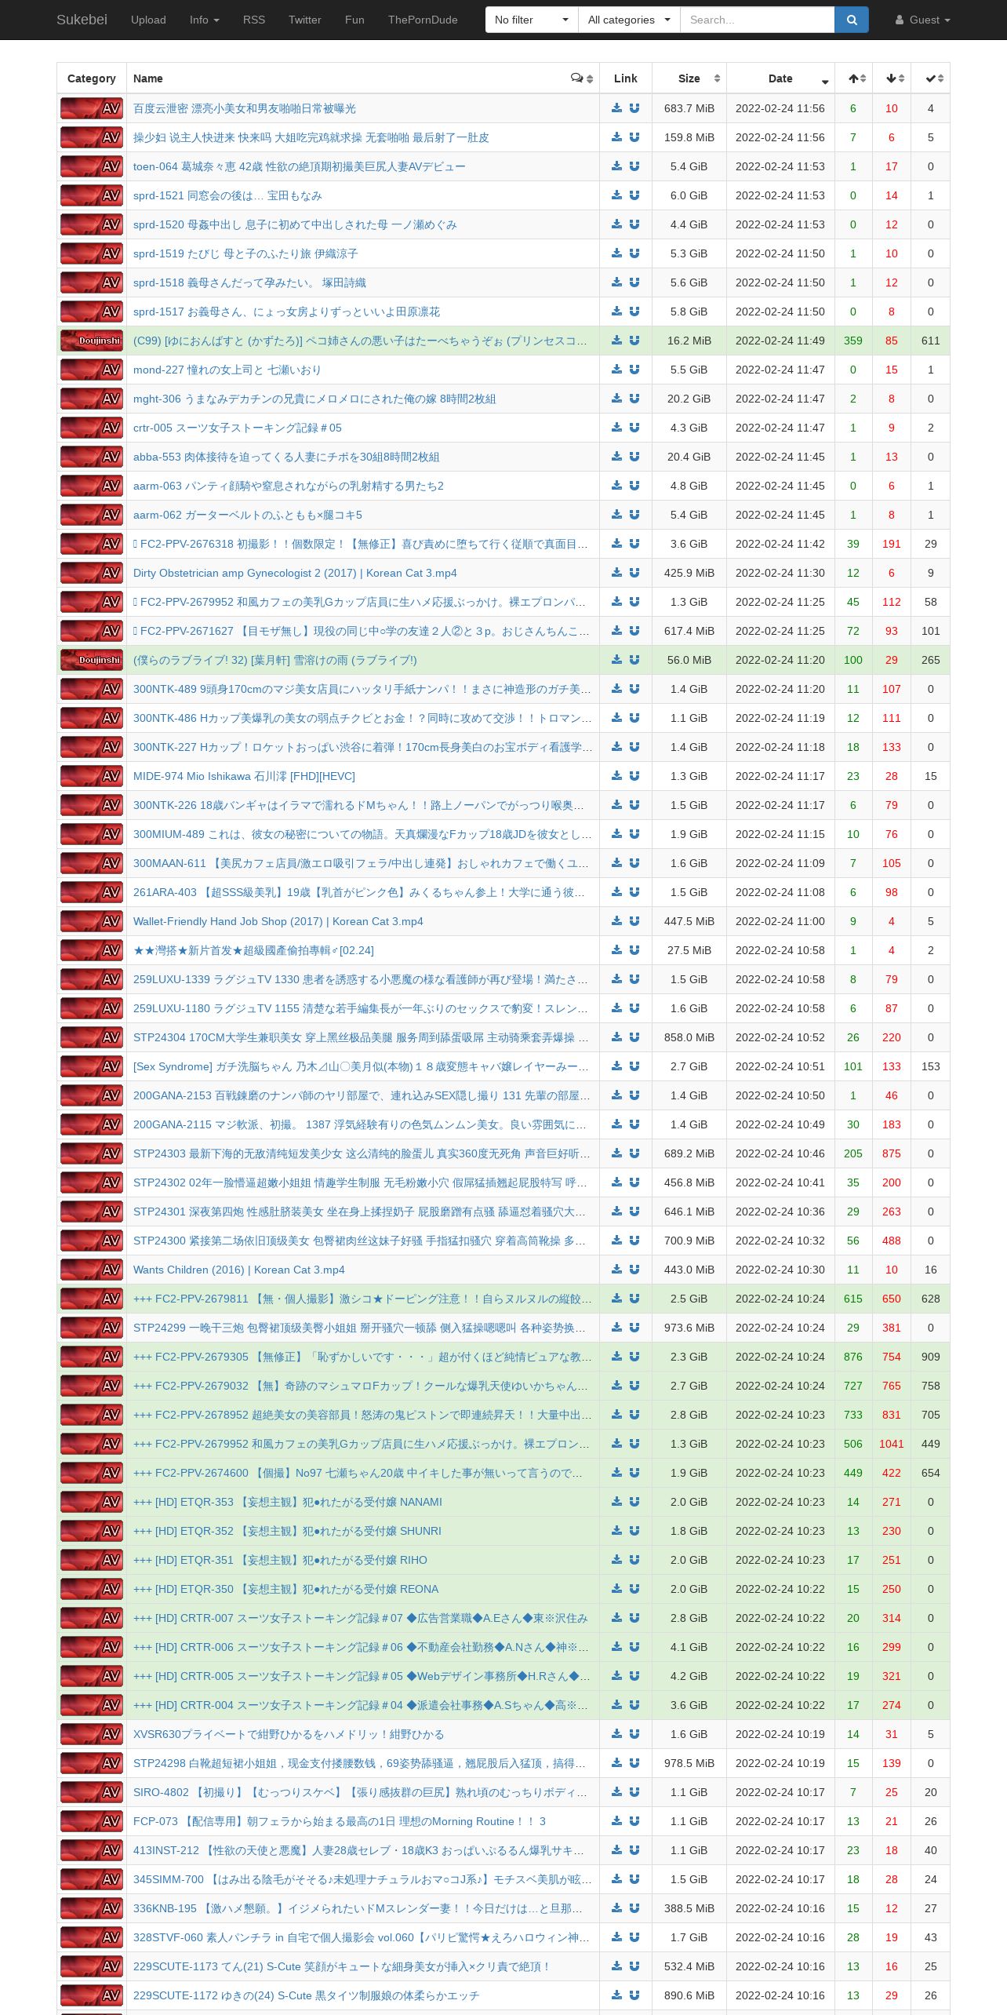Image resolution: width=1007 pixels, height=2015 pixels.
Task: Click inside the Search input field
Action: click(757, 20)
